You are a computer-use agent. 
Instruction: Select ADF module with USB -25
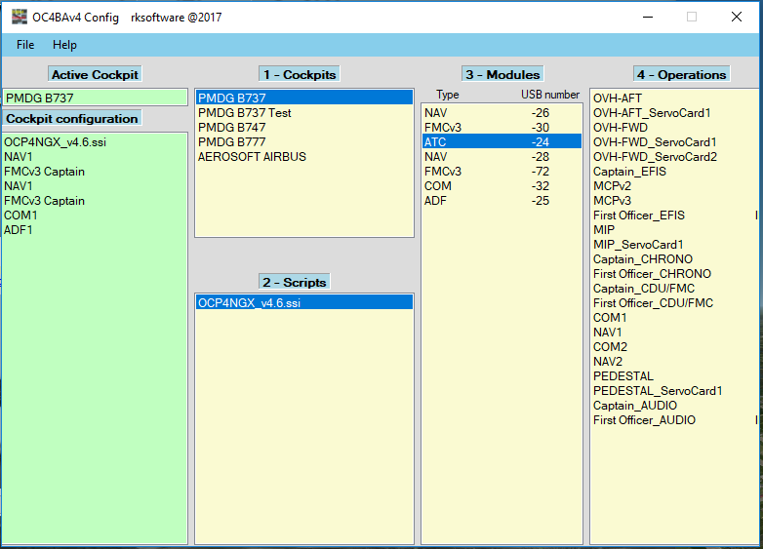(x=501, y=201)
